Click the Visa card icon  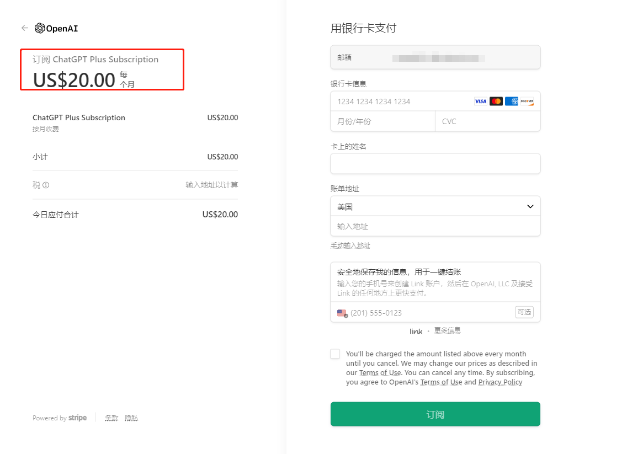[480, 102]
